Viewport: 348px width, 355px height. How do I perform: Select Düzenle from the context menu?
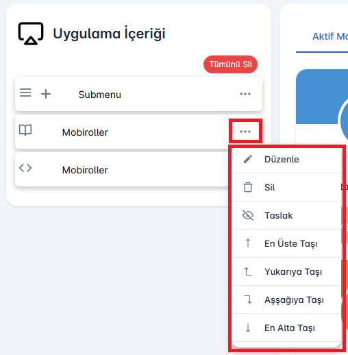pos(286,159)
